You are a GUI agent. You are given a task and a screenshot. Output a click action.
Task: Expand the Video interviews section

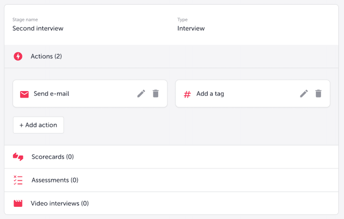[60, 203]
